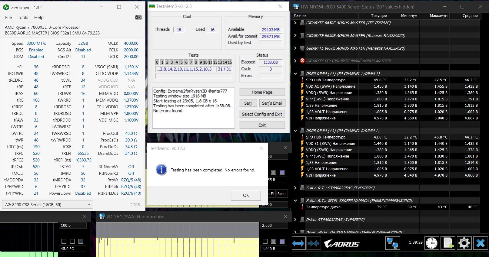Click the 8000 MT/s speed value in ZenTimings
489x257 pixels.
[36, 43]
